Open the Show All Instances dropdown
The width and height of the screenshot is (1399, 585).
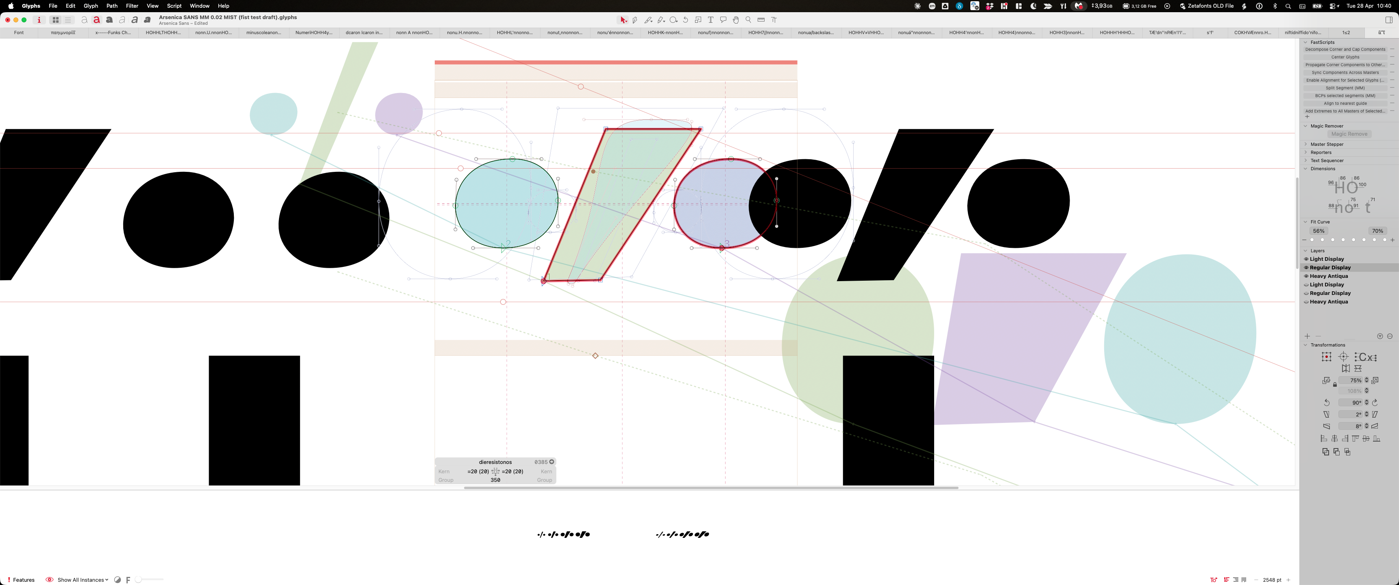click(x=83, y=580)
